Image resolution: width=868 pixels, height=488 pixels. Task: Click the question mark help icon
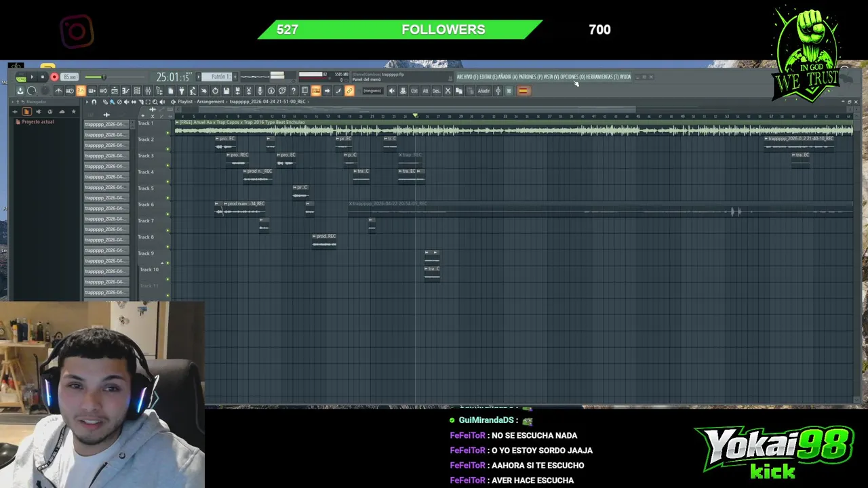(x=294, y=91)
